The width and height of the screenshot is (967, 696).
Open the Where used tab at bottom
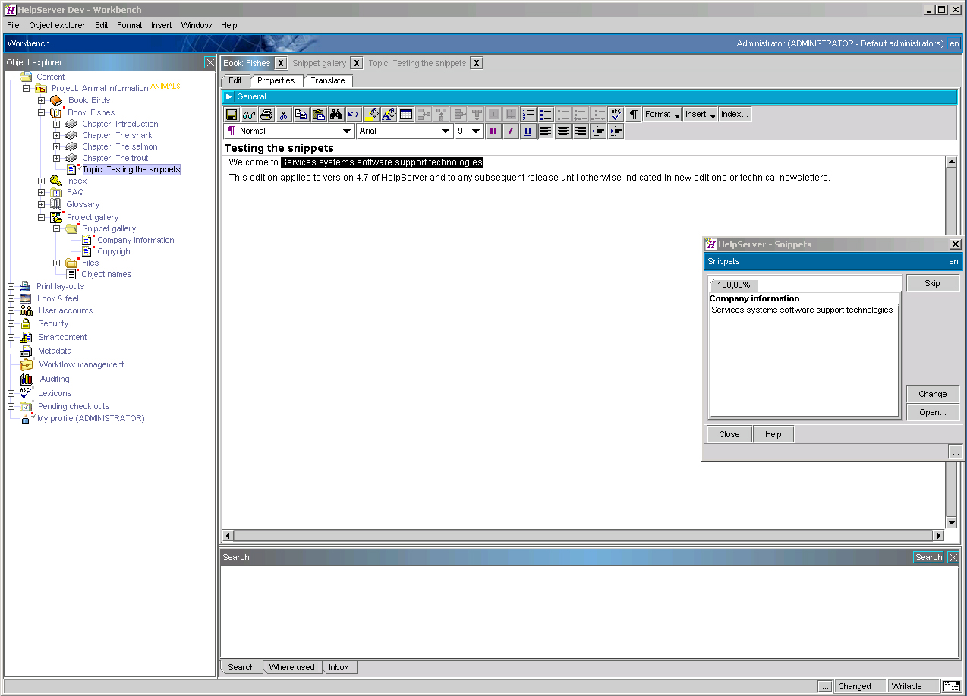(x=292, y=667)
